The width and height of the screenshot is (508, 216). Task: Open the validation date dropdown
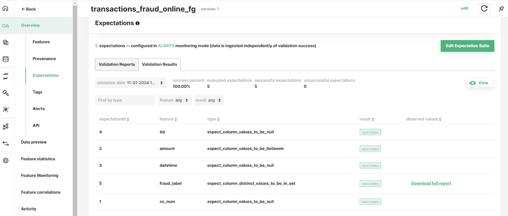pyautogui.click(x=130, y=83)
